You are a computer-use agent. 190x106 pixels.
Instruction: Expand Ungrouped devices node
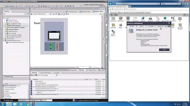(5, 29)
